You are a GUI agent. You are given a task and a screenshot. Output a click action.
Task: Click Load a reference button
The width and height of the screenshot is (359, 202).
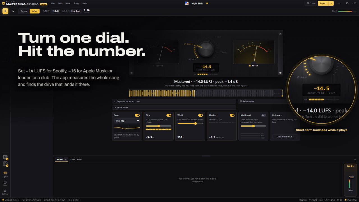285,137
